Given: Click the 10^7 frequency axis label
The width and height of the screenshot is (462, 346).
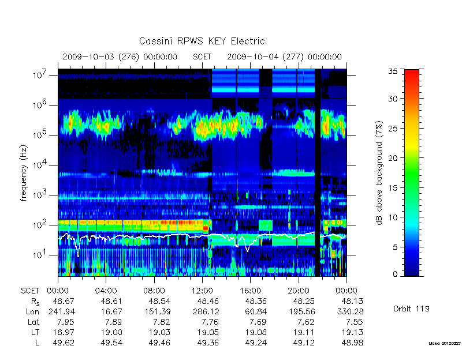Looking at the screenshot, I should point(40,74).
